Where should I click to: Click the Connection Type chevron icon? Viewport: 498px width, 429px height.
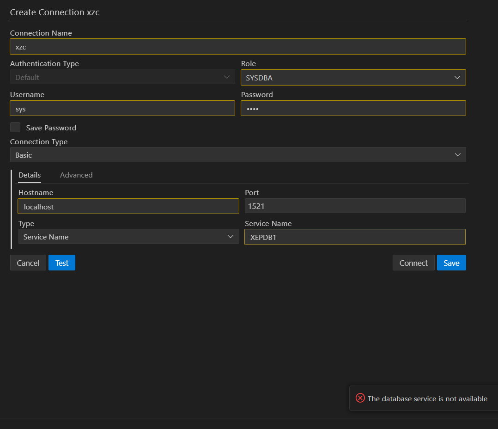[x=457, y=155]
